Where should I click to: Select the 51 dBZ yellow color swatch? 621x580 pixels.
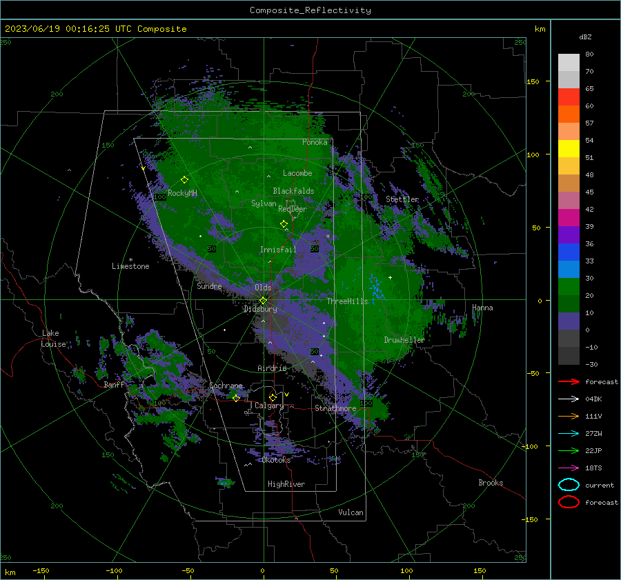pos(569,148)
